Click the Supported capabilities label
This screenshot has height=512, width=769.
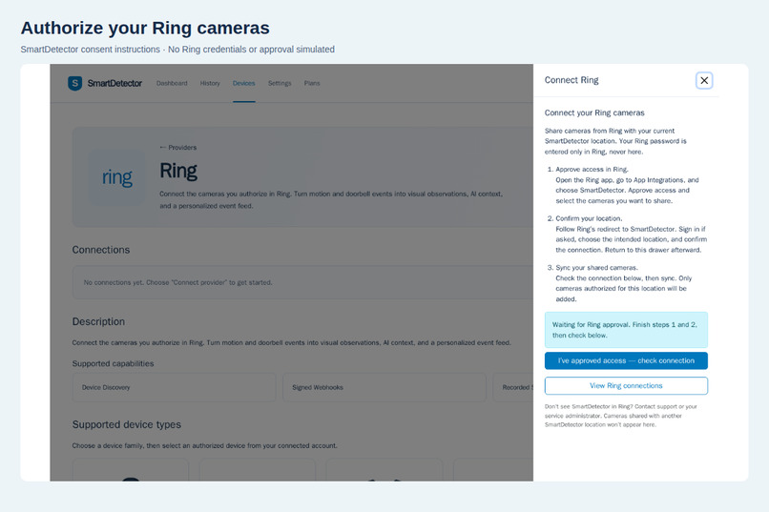click(113, 363)
